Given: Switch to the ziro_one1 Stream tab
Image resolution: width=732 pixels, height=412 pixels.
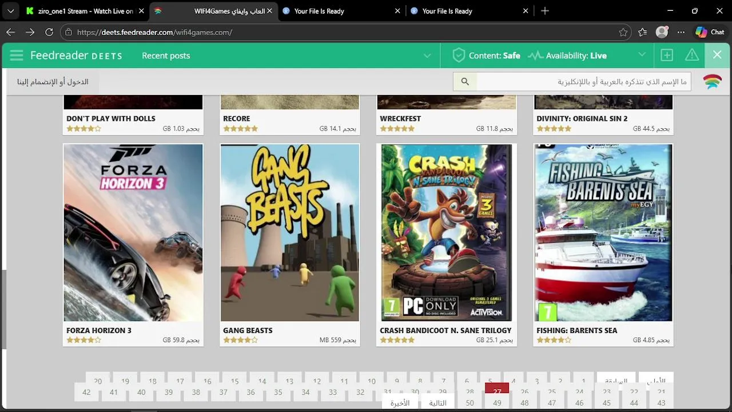Looking at the screenshot, I should [85, 11].
